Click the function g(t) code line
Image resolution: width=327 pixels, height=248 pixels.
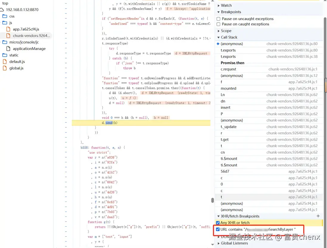[x=101, y=222]
